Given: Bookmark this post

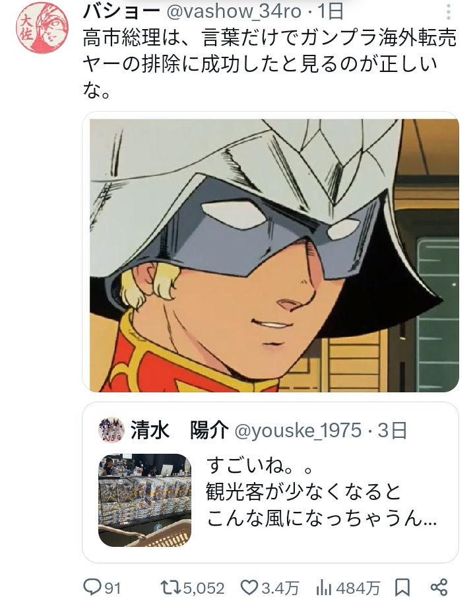Looking at the screenshot, I should click(402, 587).
